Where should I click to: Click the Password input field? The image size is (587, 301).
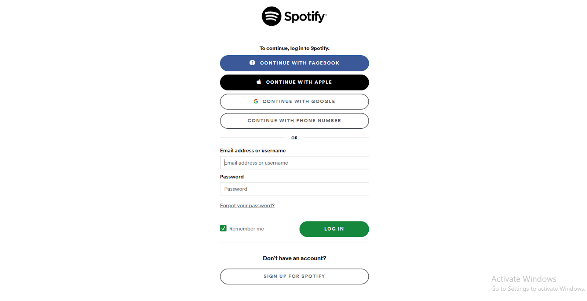(x=294, y=188)
